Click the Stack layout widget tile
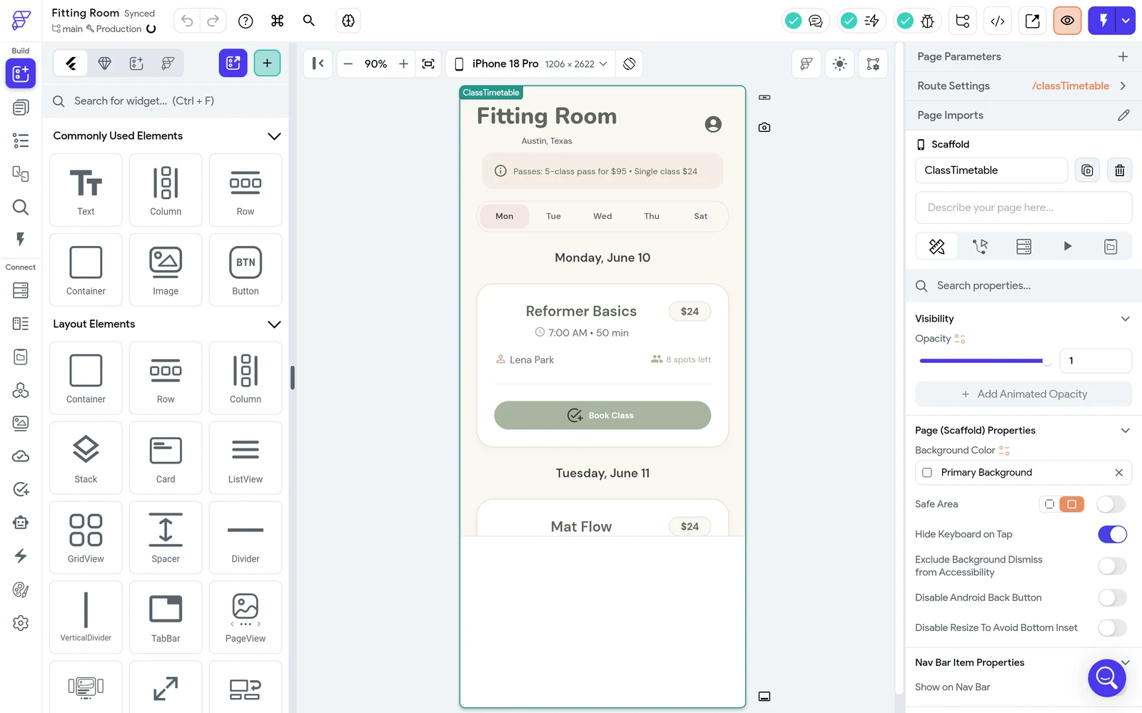The height and width of the screenshot is (713, 1142). (86, 458)
